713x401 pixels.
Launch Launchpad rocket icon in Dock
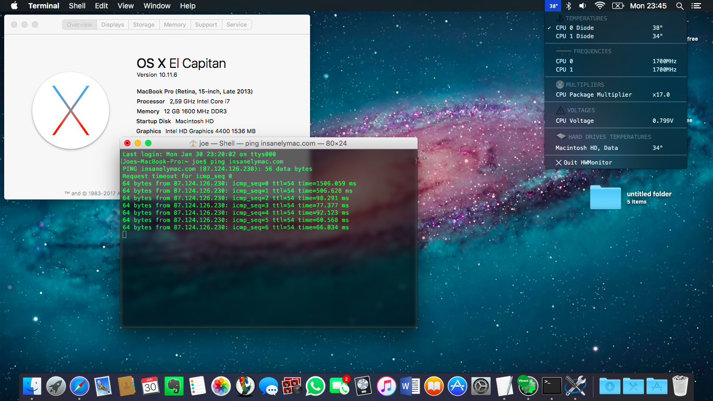(56, 386)
